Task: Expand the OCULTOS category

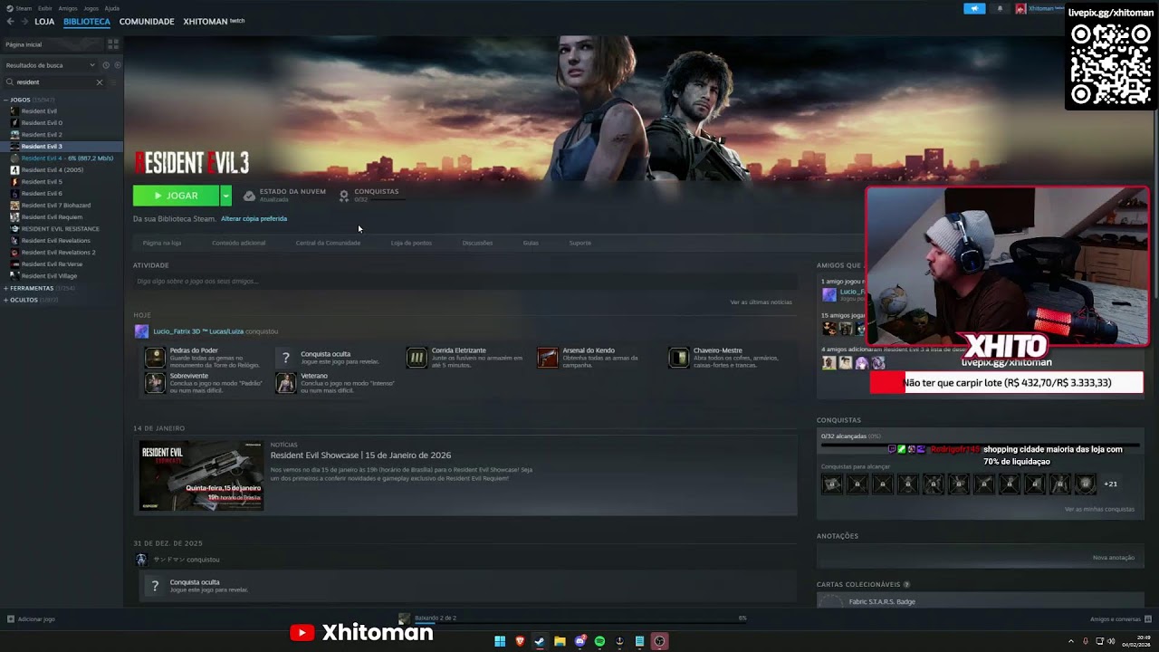Action: pyautogui.click(x=6, y=300)
